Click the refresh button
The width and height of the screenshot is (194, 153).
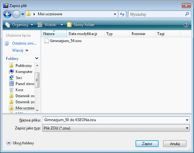(122, 14)
